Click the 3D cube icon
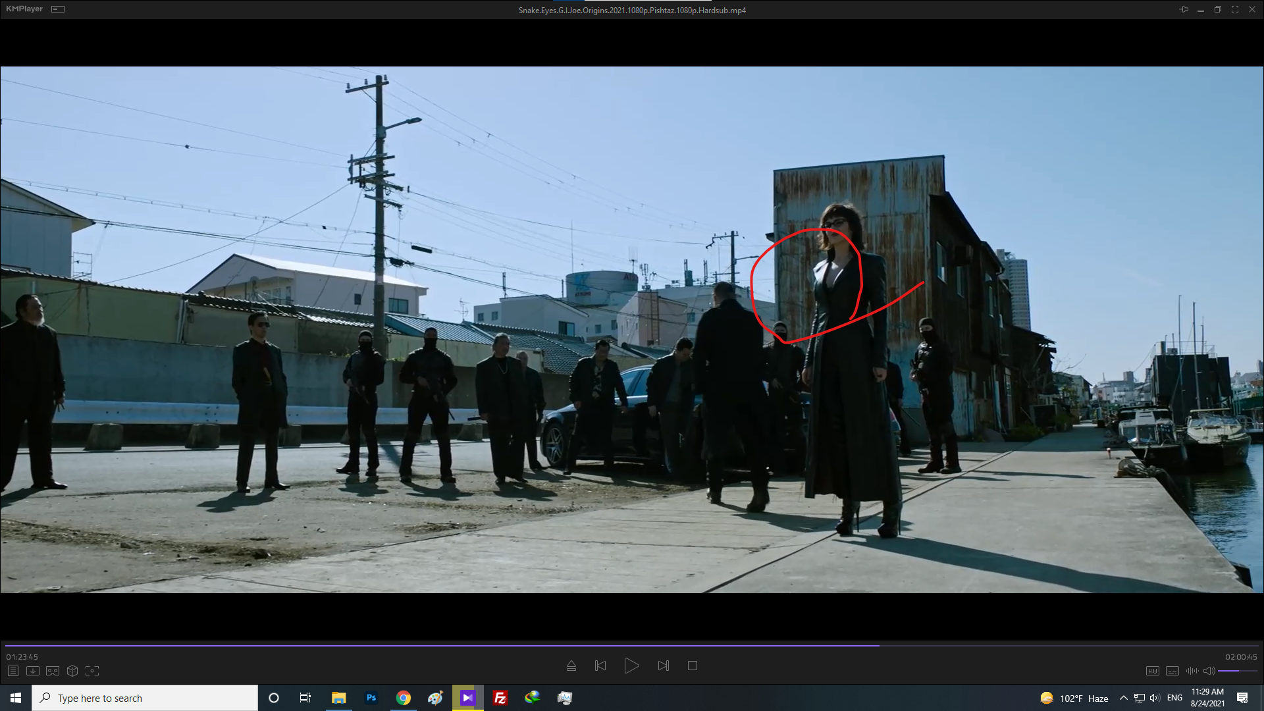Screen dimensions: 1264x711 [x=72, y=671]
